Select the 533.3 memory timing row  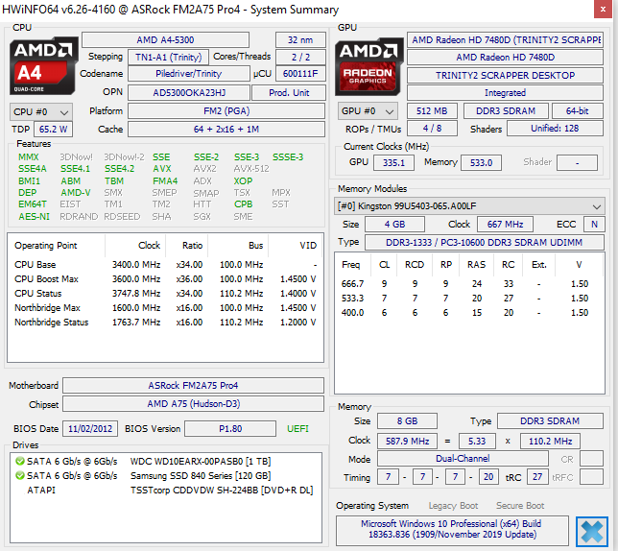469,299
